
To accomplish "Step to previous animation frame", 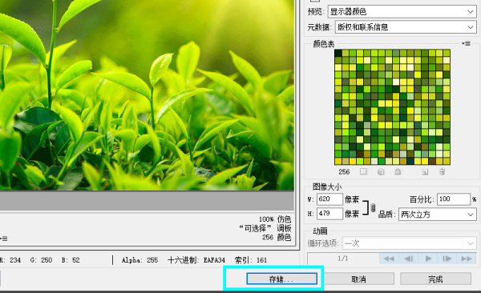I will point(408,259).
